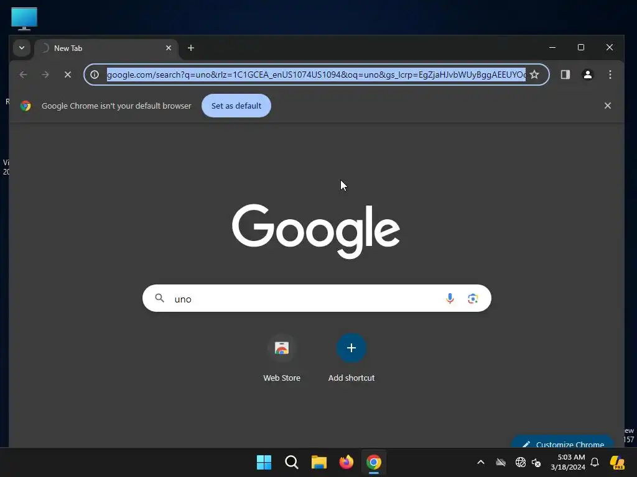The image size is (637, 477).
Task: Click Set as default button
Action: point(236,106)
